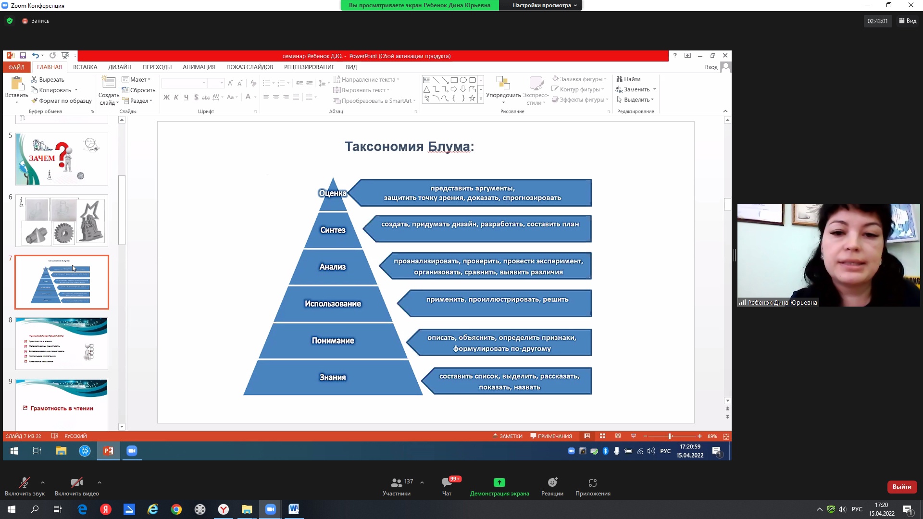Image resolution: width=923 pixels, height=519 pixels.
Task: Expand audio options arrow beside mute
Action: [43, 482]
